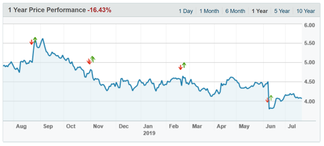This screenshot has width=324, height=146.
Task: Click the price line's peak near September
Action: coord(42,39)
